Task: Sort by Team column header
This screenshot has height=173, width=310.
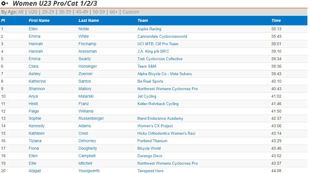Action: click(x=142, y=20)
